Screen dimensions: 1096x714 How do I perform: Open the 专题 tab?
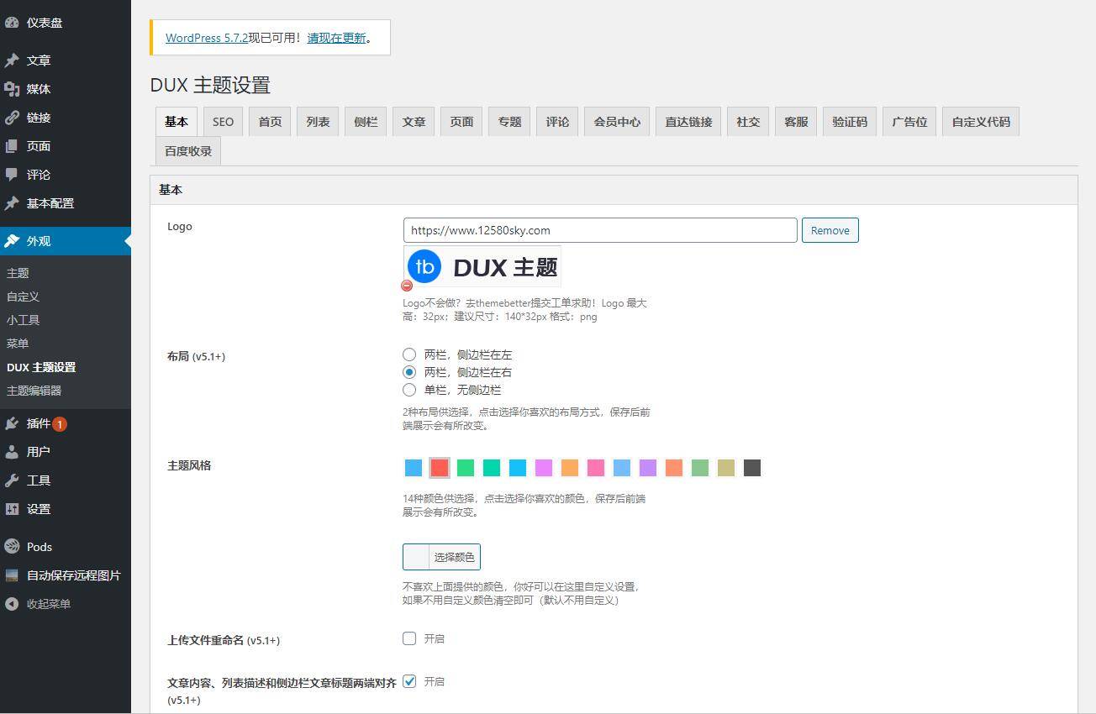(x=509, y=122)
